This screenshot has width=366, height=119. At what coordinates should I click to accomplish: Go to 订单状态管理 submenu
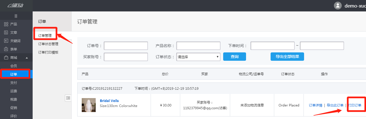click(48, 44)
